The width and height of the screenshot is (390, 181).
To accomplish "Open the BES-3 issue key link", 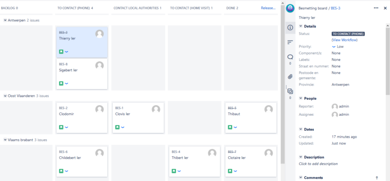I will tap(335, 8).
